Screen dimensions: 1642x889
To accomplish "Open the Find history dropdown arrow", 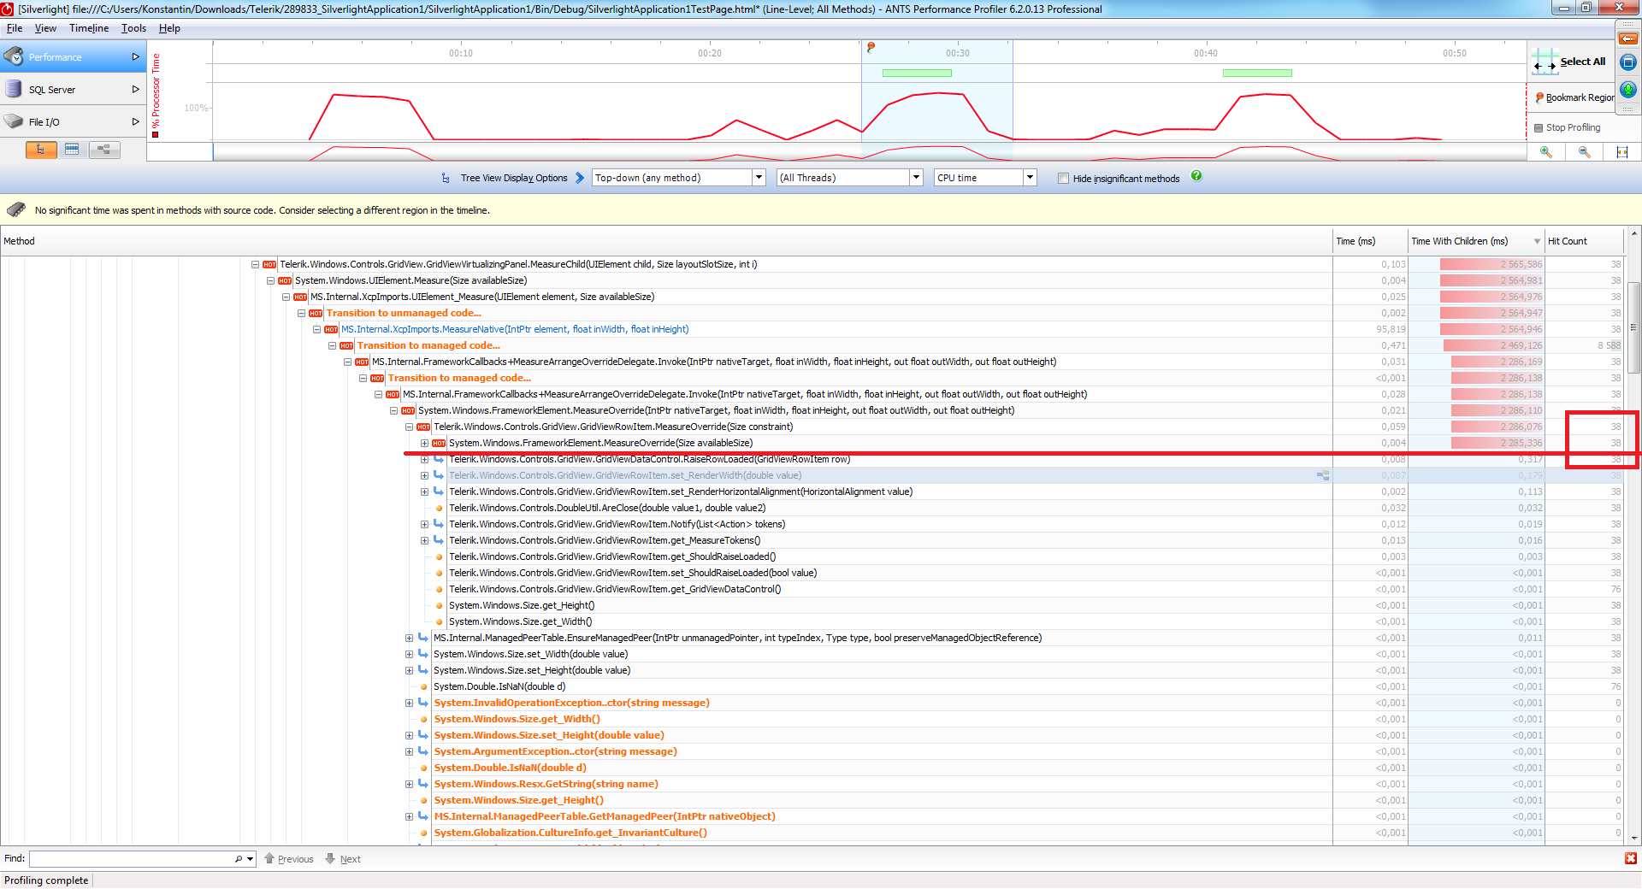I will coord(251,859).
